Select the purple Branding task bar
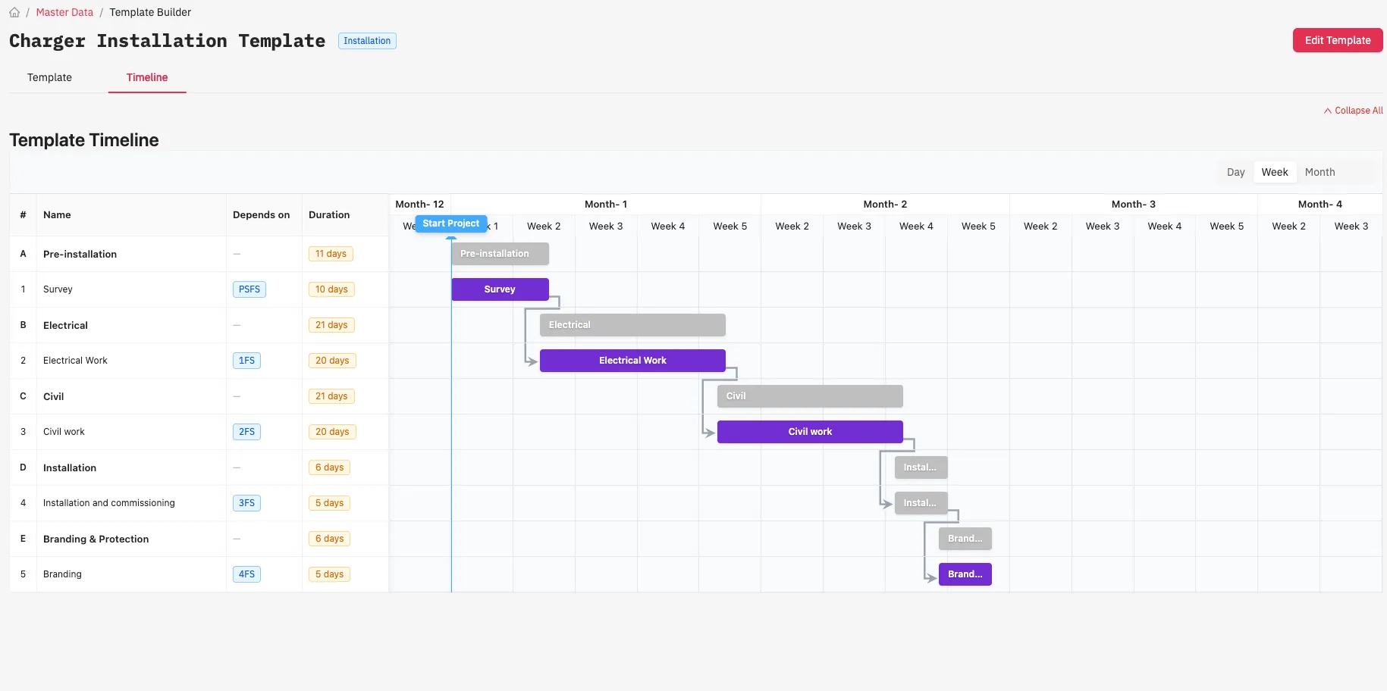This screenshot has width=1387, height=691. coord(965,574)
